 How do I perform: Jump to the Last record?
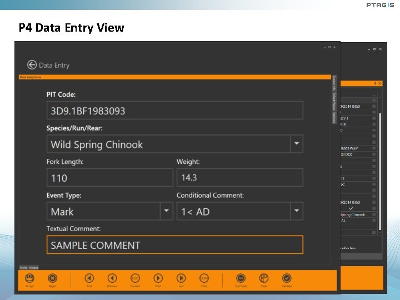[181, 278]
